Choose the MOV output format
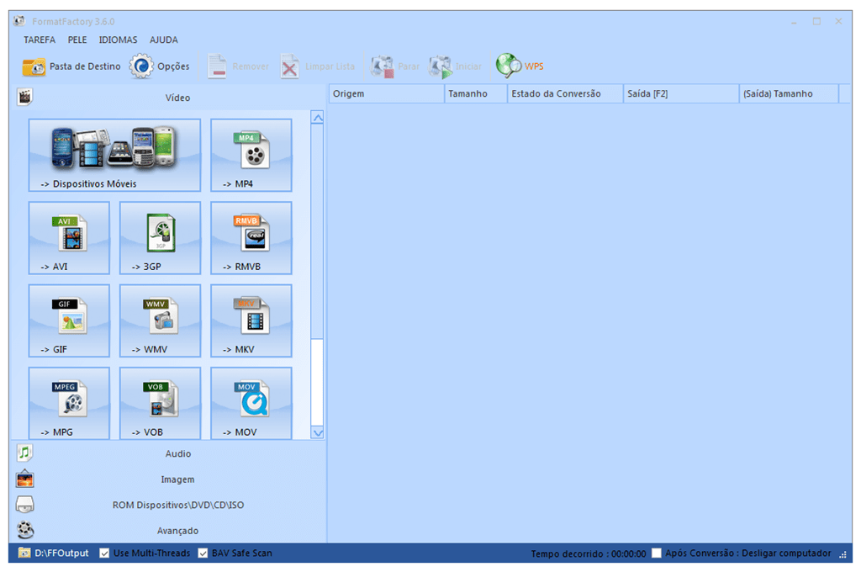Image resolution: width=861 pixels, height=572 pixels. coord(250,403)
